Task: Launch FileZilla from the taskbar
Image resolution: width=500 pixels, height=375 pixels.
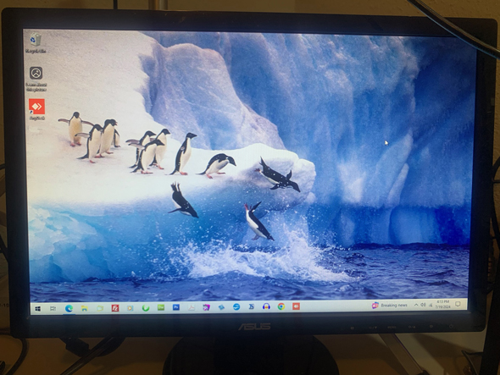Action: (115, 308)
